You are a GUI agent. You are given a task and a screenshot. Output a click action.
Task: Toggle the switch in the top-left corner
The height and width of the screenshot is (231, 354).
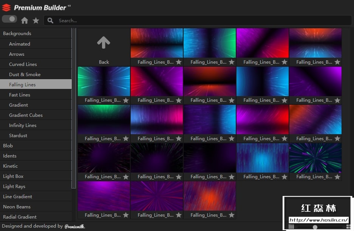[9, 19]
